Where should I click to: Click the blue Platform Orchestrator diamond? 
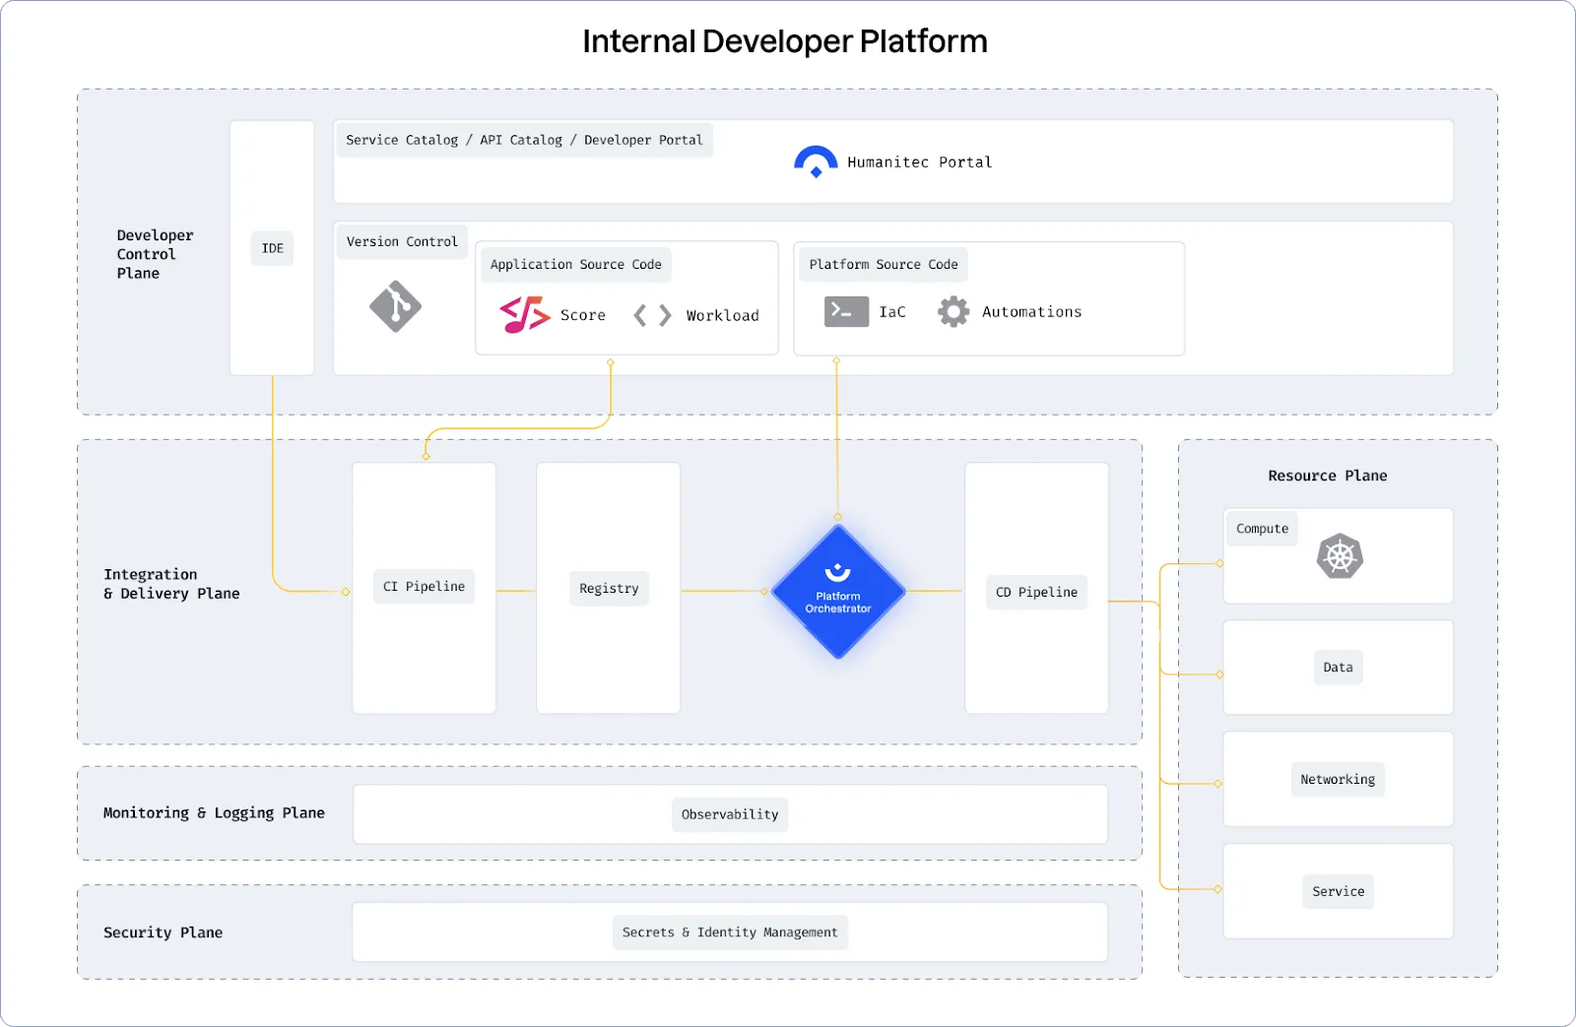click(838, 592)
